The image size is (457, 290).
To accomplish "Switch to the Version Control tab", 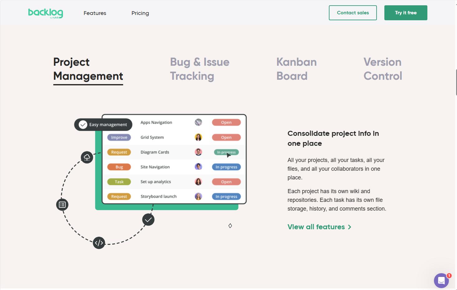I will 383,69.
